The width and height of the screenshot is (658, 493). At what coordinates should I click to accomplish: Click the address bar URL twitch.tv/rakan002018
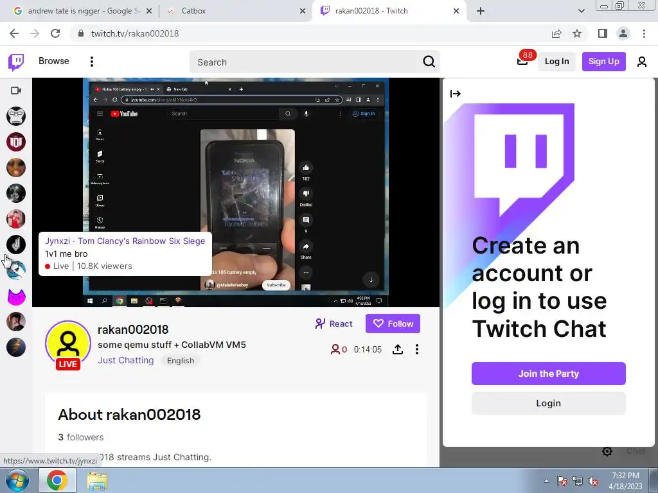(135, 33)
